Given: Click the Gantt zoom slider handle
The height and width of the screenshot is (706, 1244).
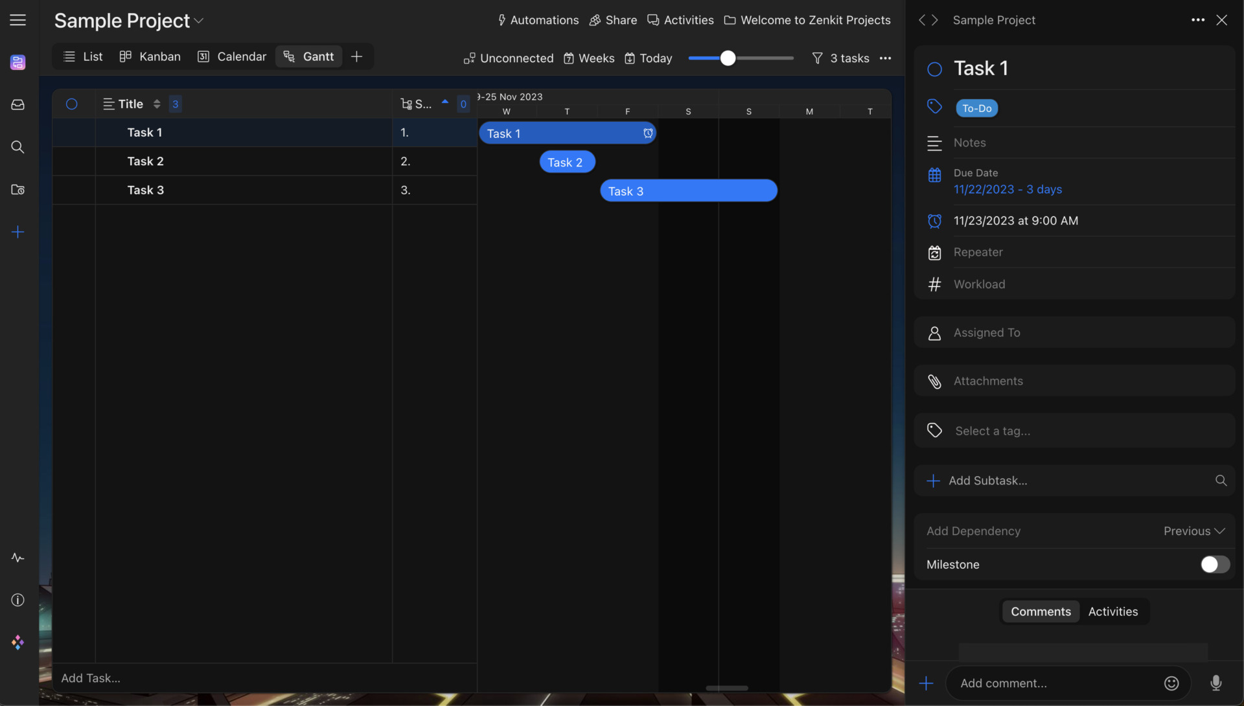Looking at the screenshot, I should 728,58.
